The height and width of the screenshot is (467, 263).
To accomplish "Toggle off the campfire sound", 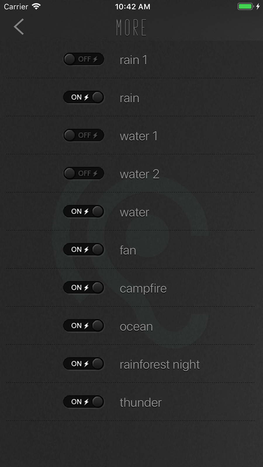I will [x=84, y=288].
